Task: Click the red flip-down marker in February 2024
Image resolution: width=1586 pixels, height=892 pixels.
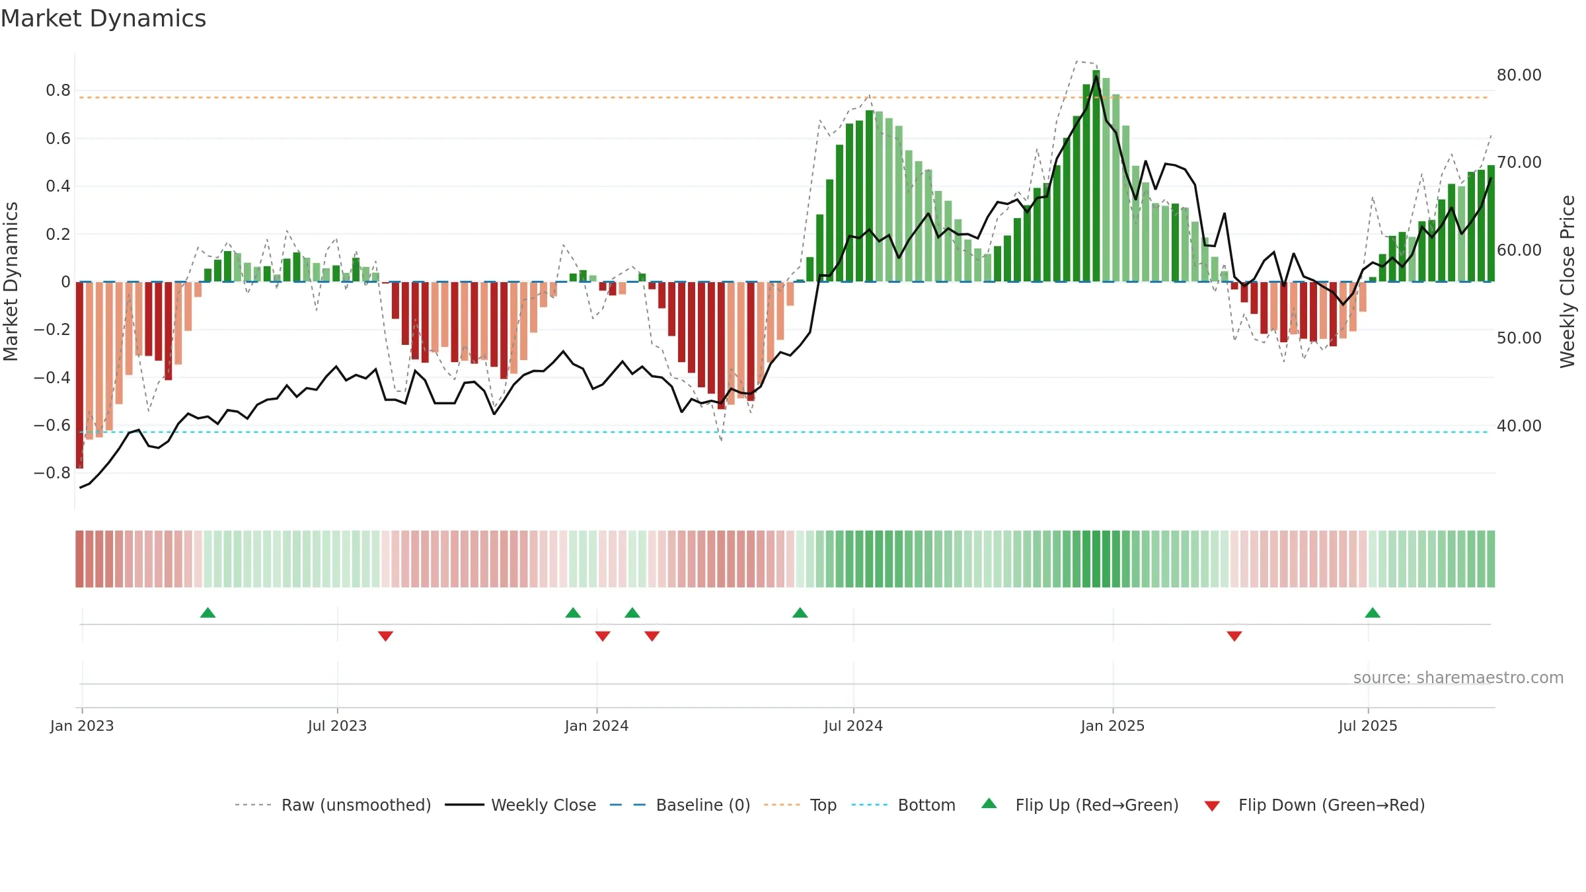Action: pyautogui.click(x=652, y=636)
